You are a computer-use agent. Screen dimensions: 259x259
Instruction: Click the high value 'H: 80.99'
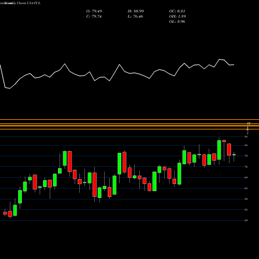(x=136, y=11)
